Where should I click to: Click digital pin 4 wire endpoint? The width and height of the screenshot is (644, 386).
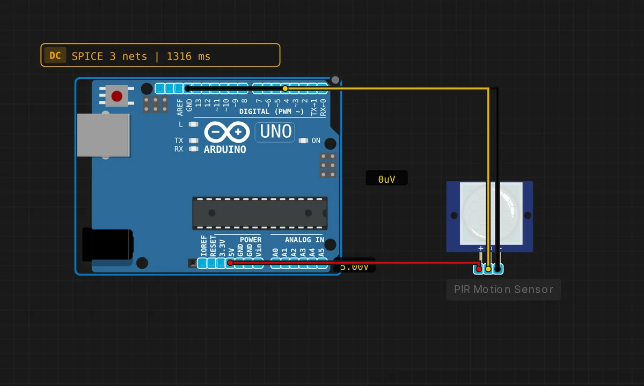pyautogui.click(x=285, y=88)
